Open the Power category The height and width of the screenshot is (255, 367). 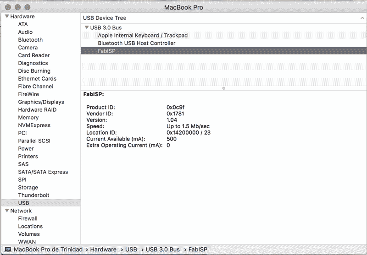26,148
